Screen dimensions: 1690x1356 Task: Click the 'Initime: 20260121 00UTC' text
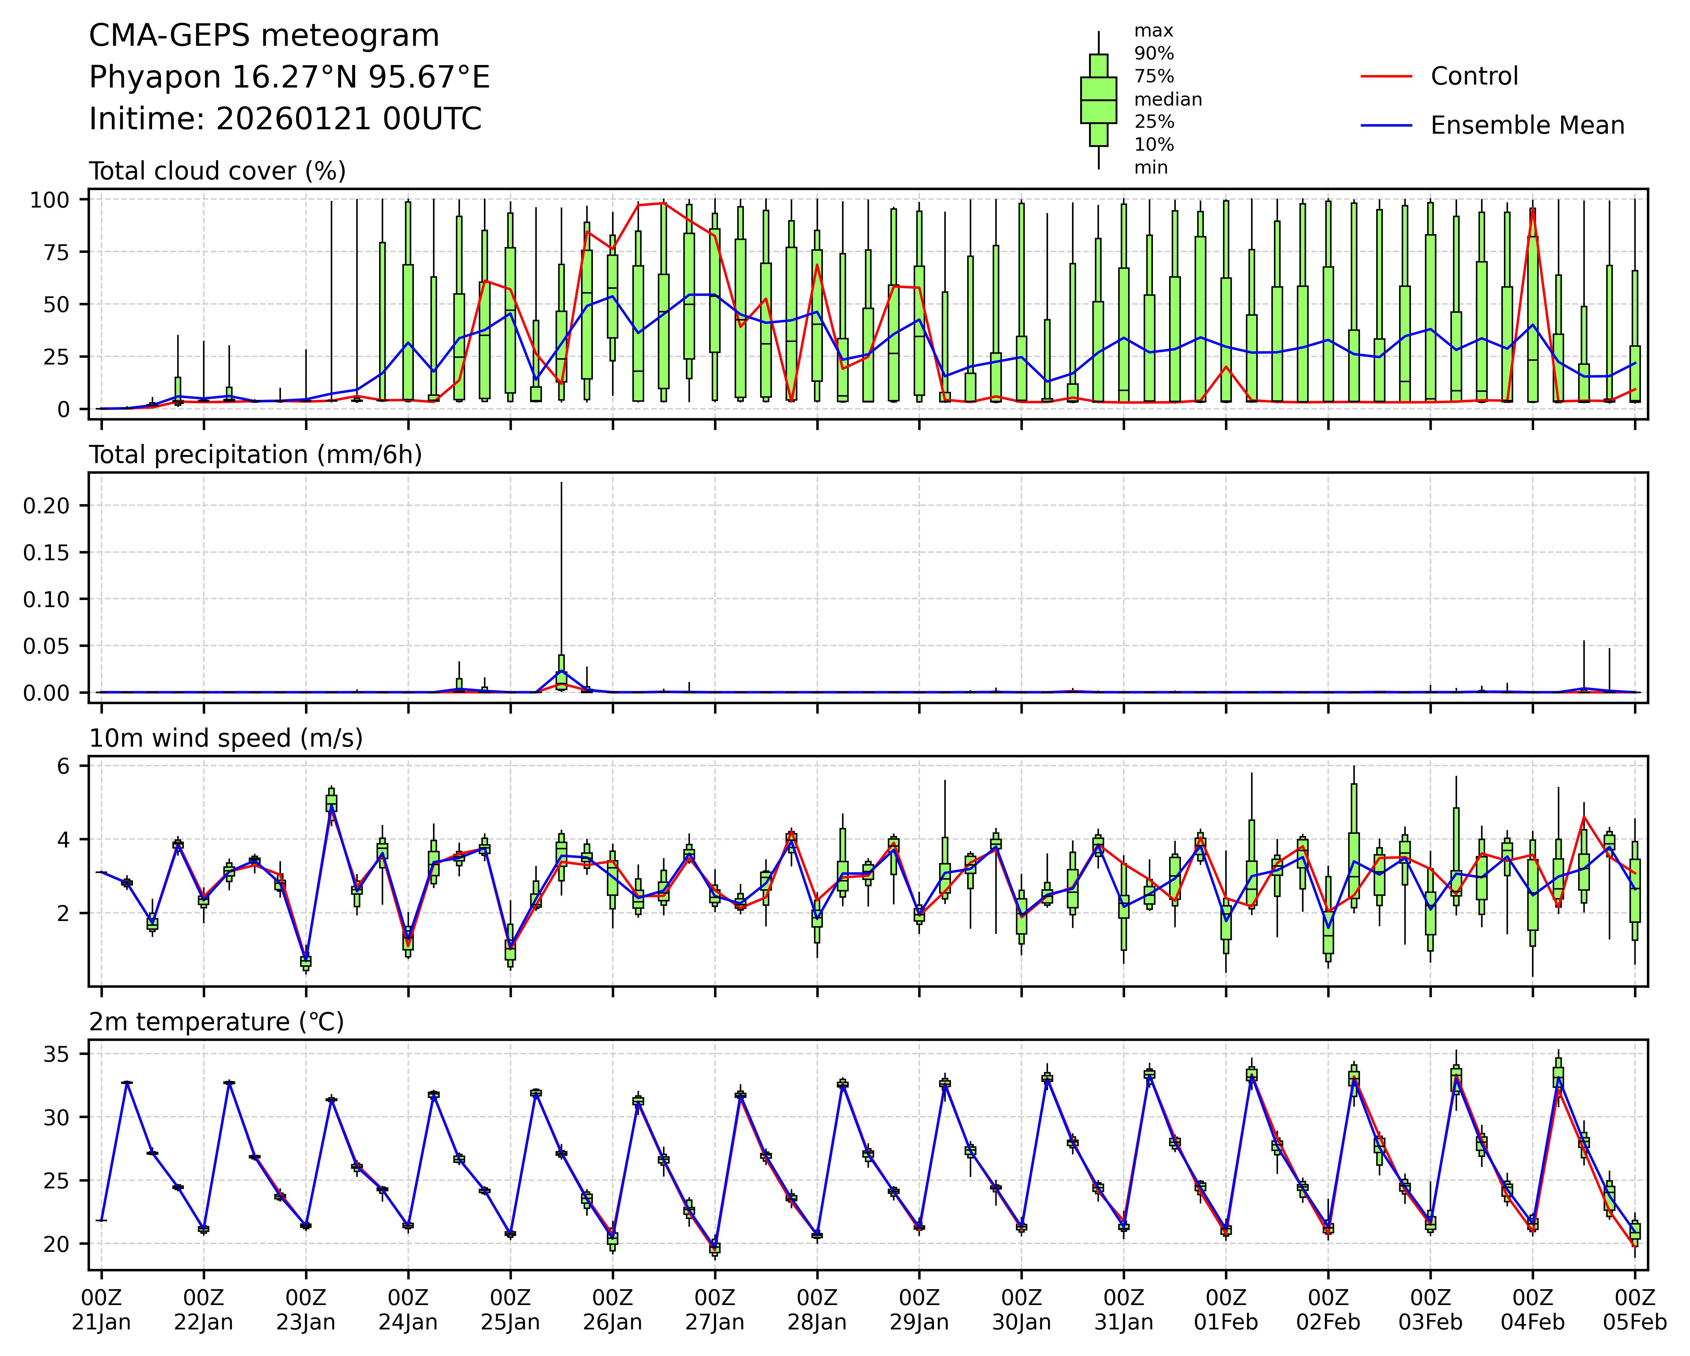(285, 119)
